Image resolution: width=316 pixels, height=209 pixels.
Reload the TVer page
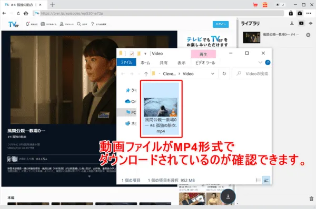(x=18, y=13)
